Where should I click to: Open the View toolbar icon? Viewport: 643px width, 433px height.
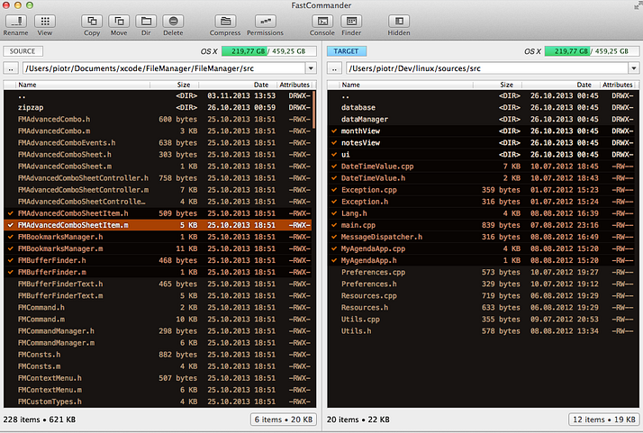pyautogui.click(x=44, y=21)
